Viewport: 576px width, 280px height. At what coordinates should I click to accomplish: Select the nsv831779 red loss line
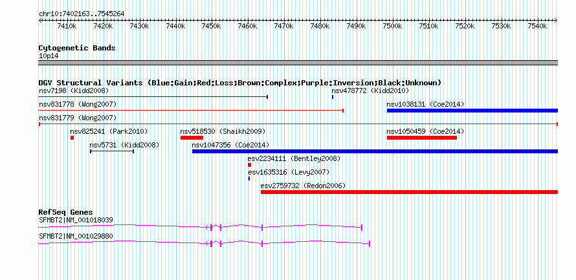pyautogui.click(x=298, y=124)
